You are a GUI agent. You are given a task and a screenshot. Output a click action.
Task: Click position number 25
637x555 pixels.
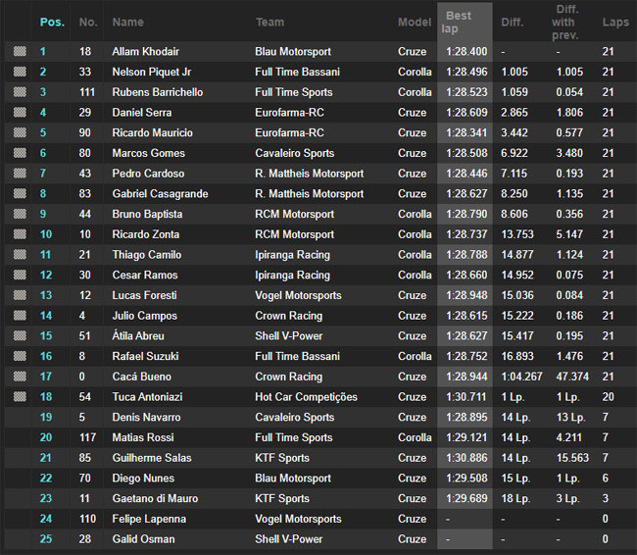click(46, 538)
